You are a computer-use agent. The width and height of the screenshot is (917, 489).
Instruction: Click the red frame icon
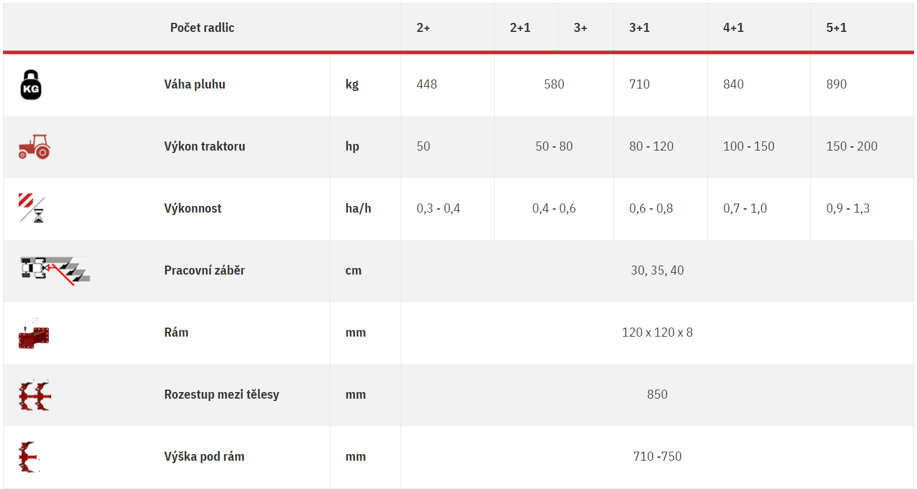tap(34, 333)
